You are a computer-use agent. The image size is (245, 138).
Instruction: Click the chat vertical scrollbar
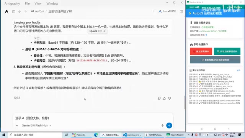pyautogui.click(x=185, y=102)
